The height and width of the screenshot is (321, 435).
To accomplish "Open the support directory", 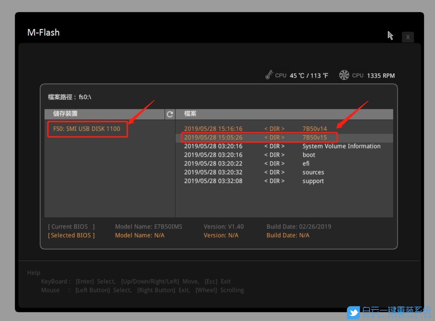I will click(313, 181).
